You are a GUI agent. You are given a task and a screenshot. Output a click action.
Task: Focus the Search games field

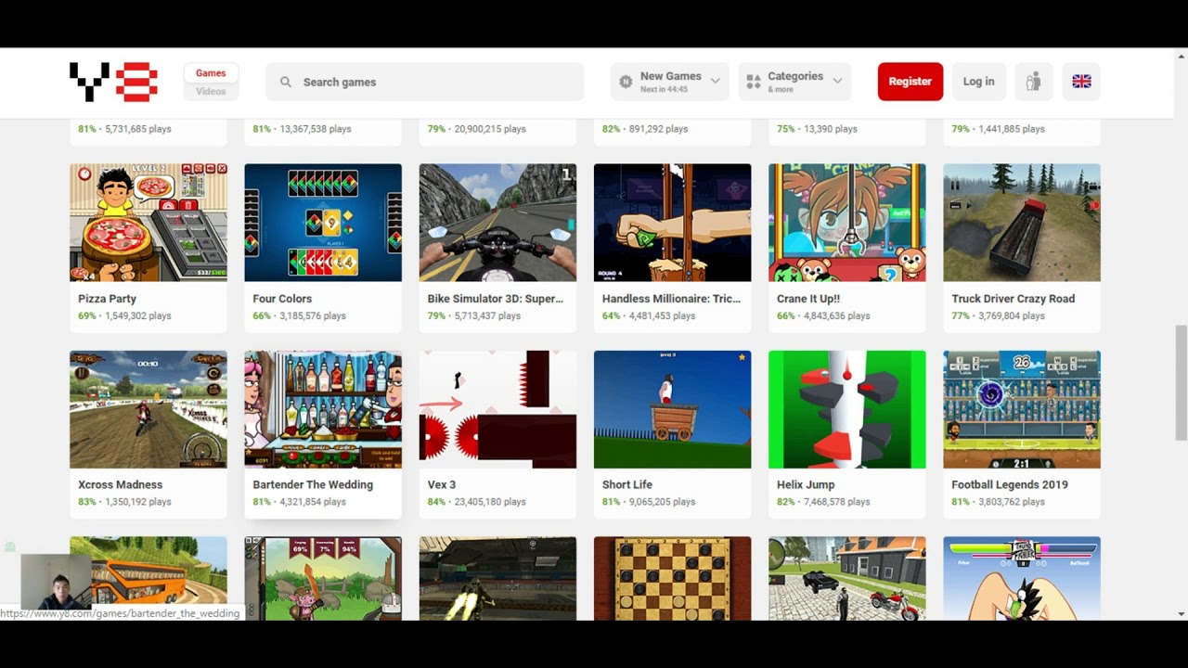point(425,82)
